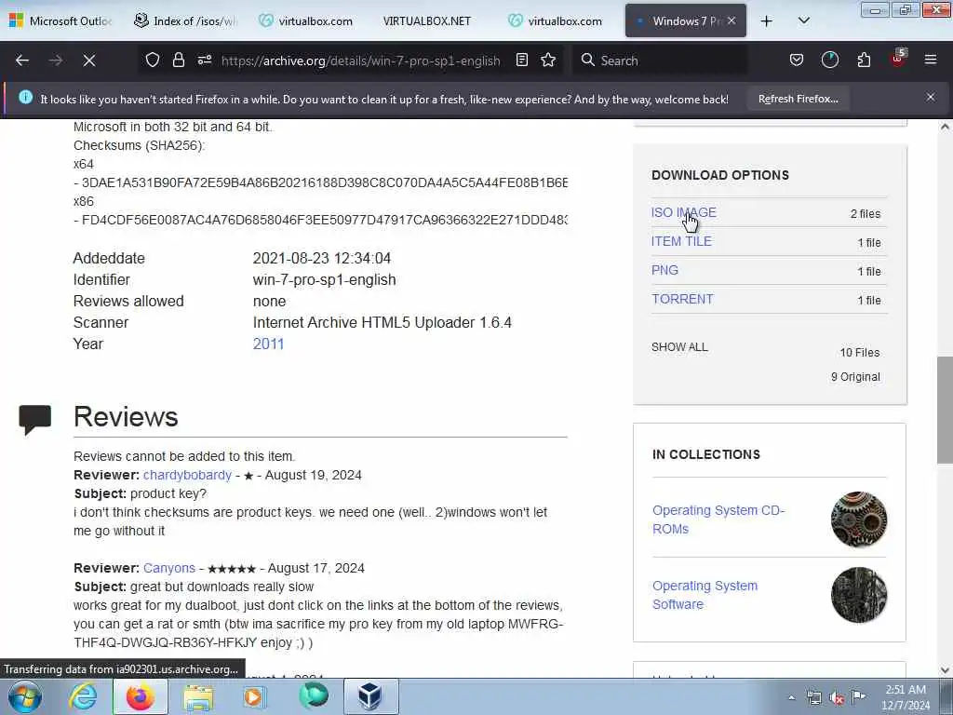
Task: Click scrollbar up arrow
Action: click(x=945, y=127)
